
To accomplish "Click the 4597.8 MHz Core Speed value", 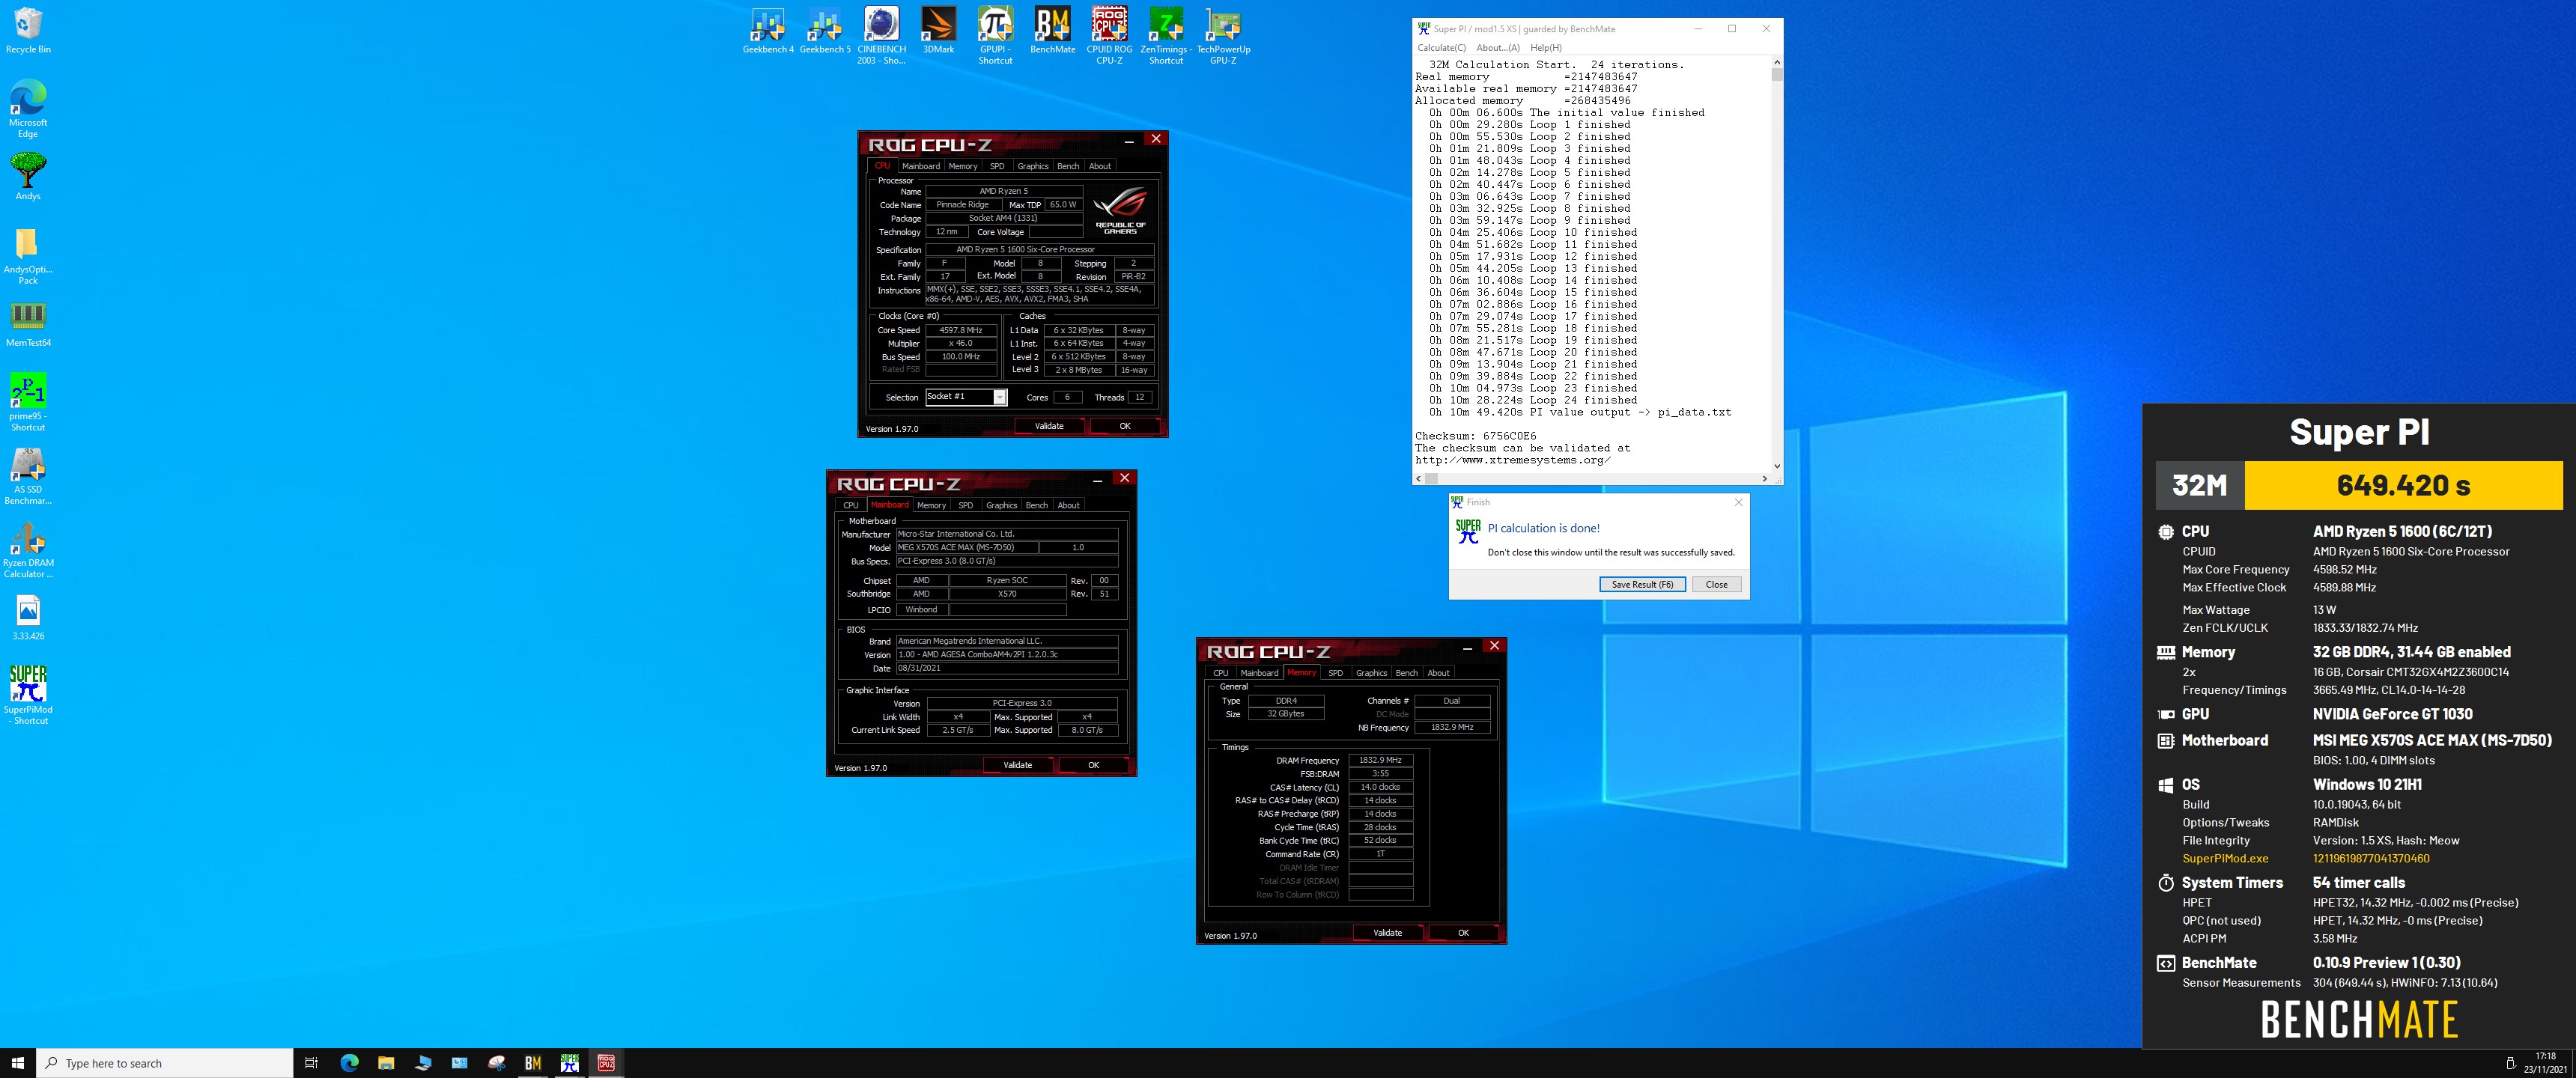I will tap(960, 330).
